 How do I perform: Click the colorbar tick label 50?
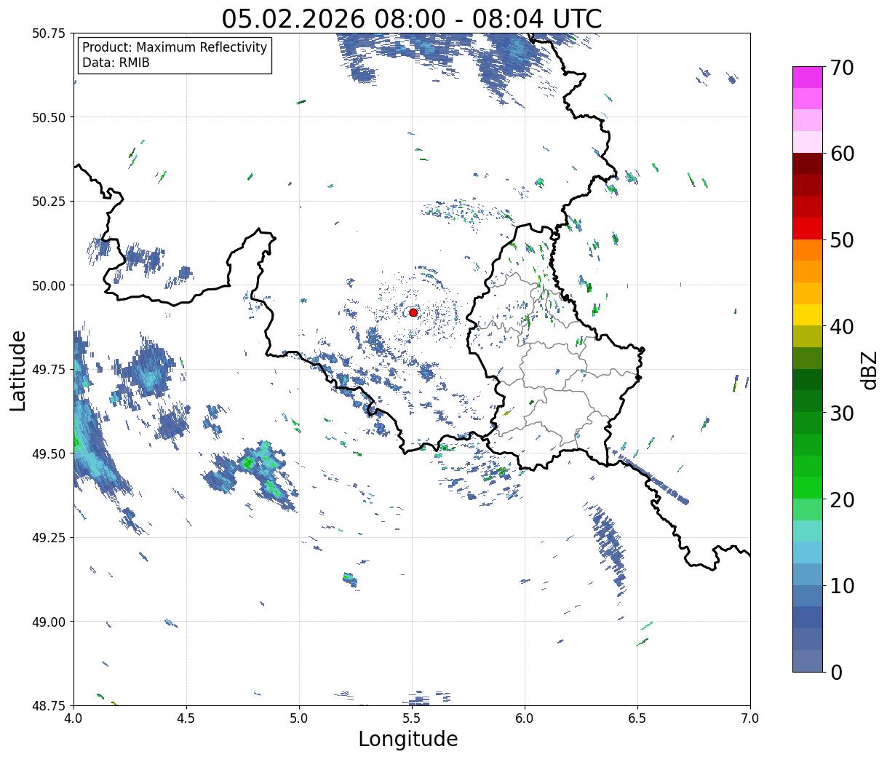point(842,240)
